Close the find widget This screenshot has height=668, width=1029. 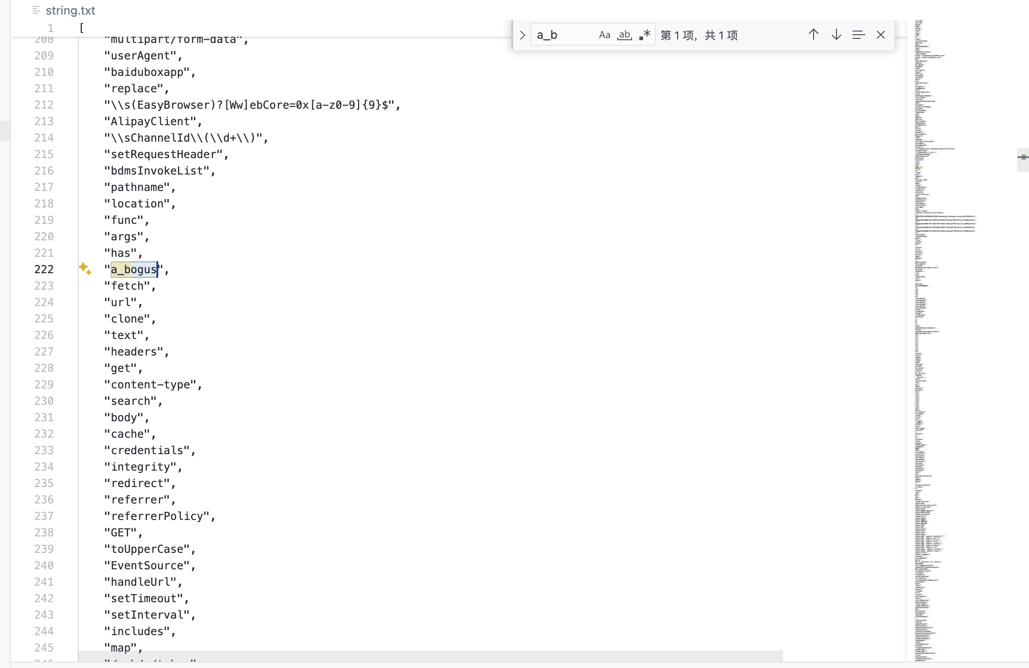point(880,35)
